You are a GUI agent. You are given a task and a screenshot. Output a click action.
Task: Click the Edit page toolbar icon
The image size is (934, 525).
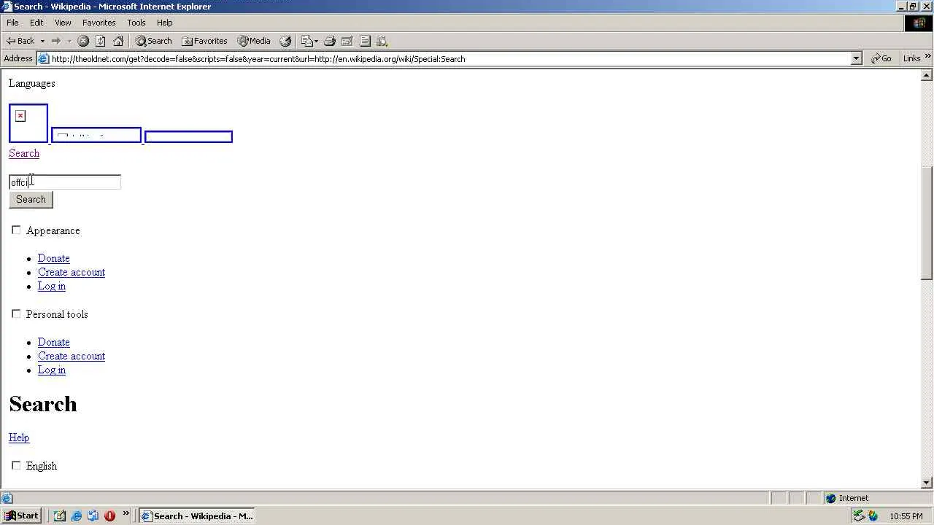click(x=347, y=41)
